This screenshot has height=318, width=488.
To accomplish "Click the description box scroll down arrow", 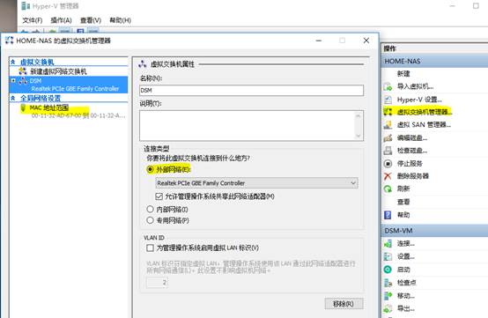I will coord(359,136).
